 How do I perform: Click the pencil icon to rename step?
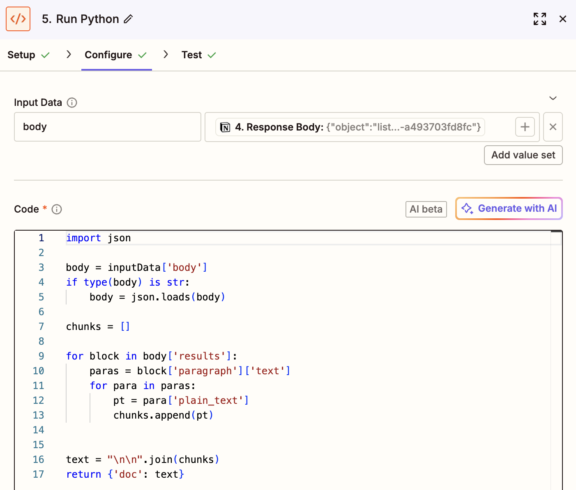129,19
